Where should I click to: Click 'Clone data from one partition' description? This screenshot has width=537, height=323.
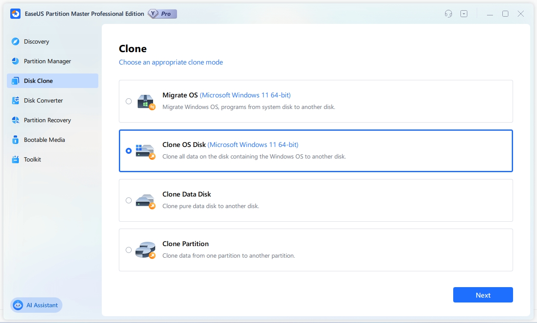[x=229, y=256]
